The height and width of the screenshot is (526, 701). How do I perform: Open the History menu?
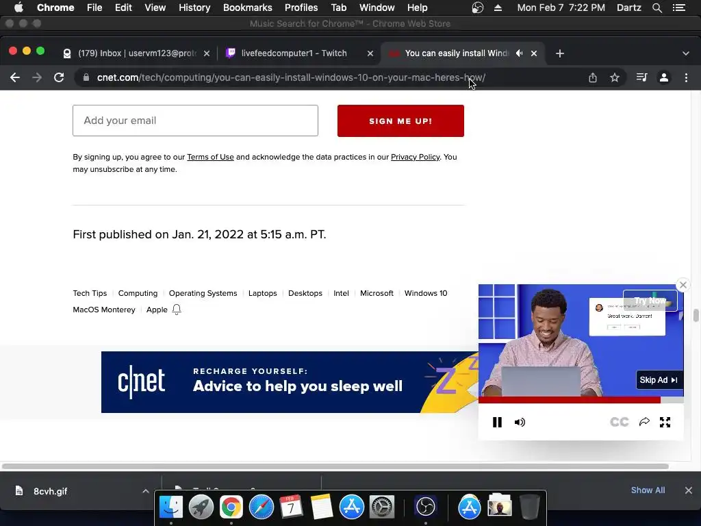(194, 8)
